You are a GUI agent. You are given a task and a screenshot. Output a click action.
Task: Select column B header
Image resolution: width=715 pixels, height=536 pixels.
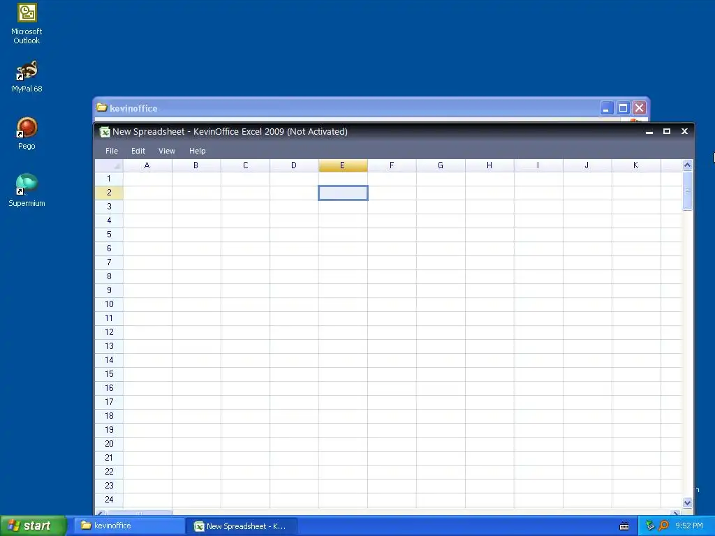click(196, 165)
